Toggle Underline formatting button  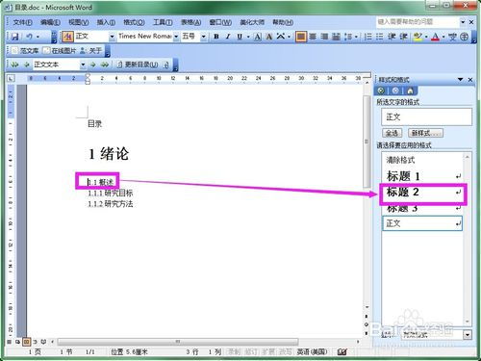pos(240,37)
